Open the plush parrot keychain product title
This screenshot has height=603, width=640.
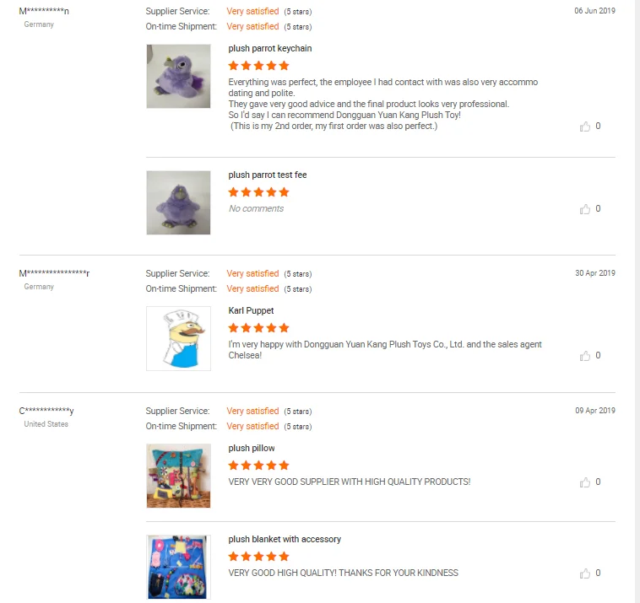pos(270,49)
